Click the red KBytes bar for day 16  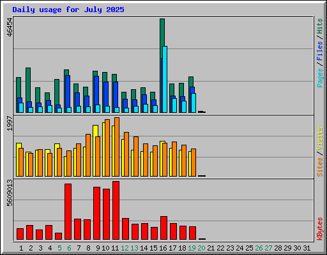tap(163, 228)
